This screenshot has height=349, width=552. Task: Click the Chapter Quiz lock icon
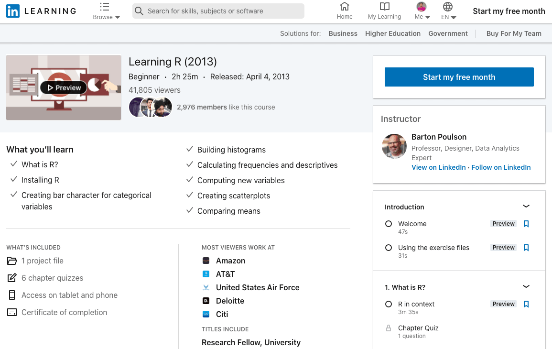pyautogui.click(x=389, y=328)
